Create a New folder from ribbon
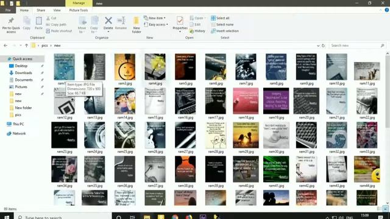The width and height of the screenshot is (390, 219). point(136,25)
